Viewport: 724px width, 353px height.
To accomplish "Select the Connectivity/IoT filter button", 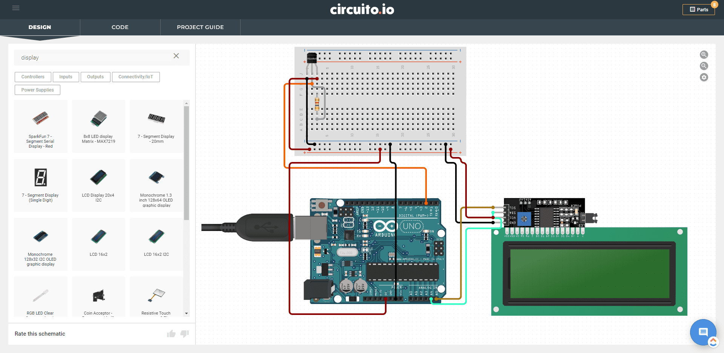I will point(136,77).
